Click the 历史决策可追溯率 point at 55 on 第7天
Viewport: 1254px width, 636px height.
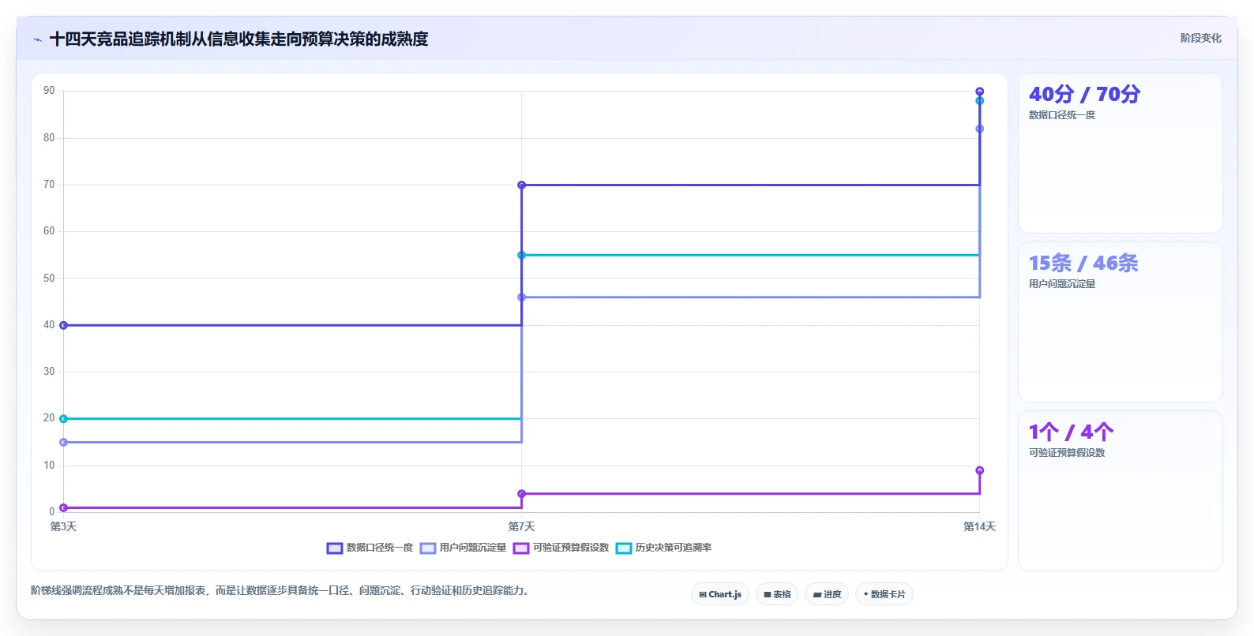pyautogui.click(x=521, y=256)
